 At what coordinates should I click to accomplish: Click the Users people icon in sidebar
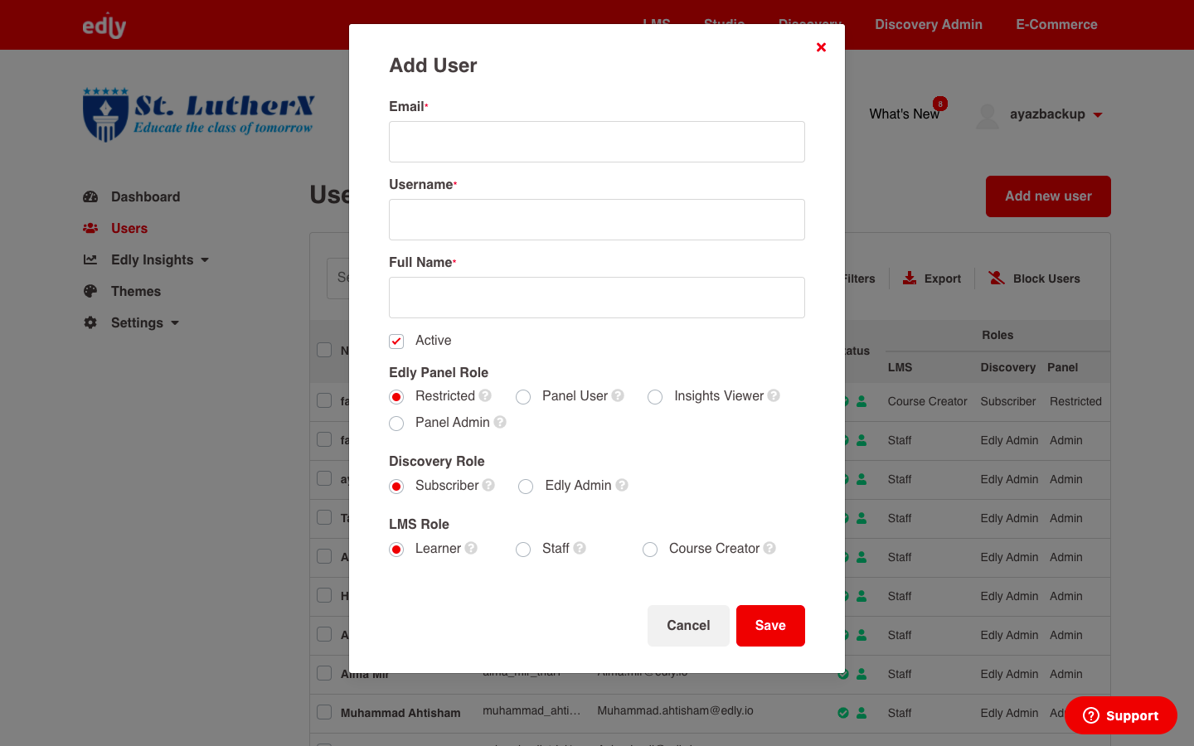(x=90, y=228)
